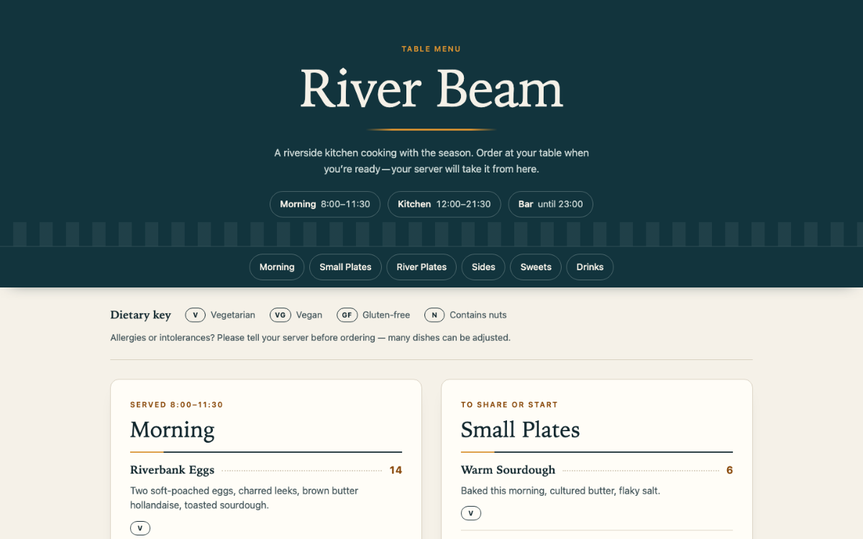The width and height of the screenshot is (863, 539).
Task: Click the Vegetarian key label
Action: [233, 315]
